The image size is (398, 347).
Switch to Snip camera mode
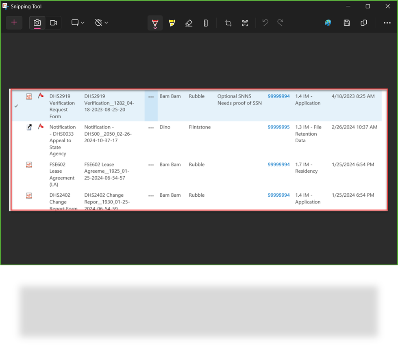click(x=37, y=23)
